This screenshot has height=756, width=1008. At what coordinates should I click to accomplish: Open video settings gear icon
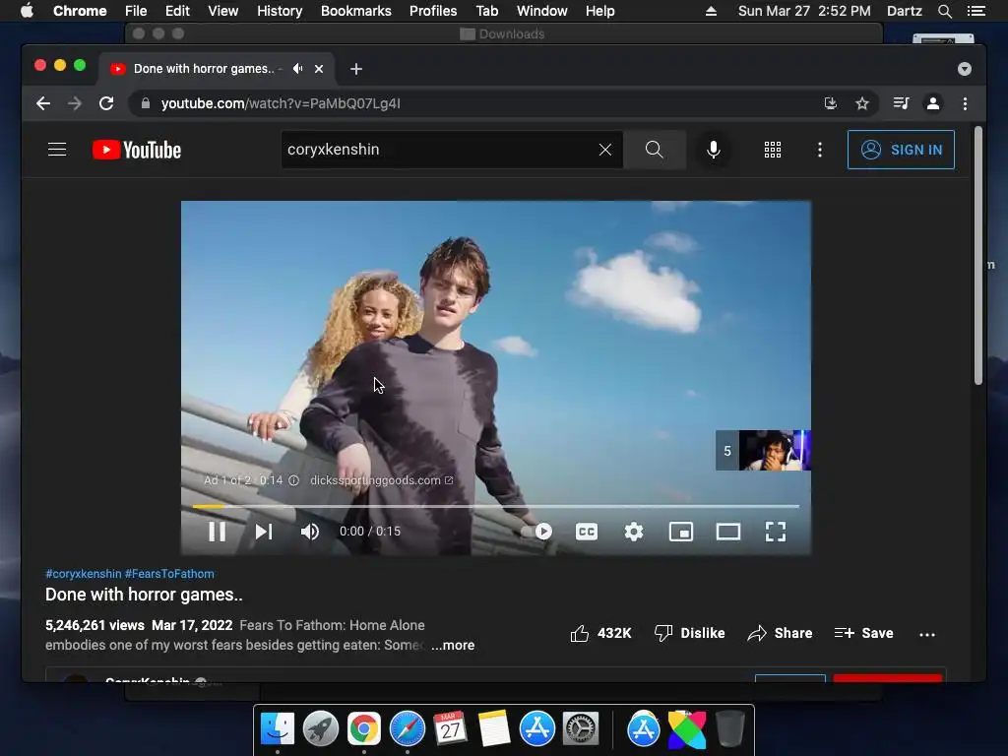click(x=634, y=532)
